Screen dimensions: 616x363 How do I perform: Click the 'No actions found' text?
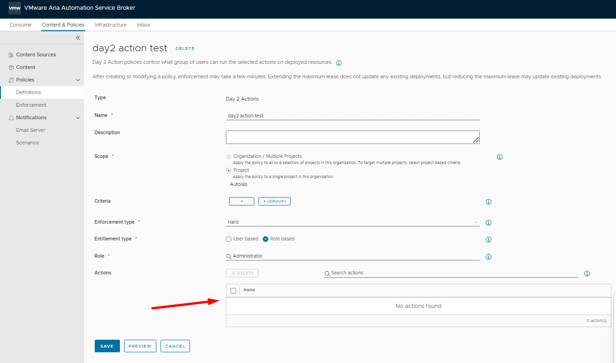point(418,306)
